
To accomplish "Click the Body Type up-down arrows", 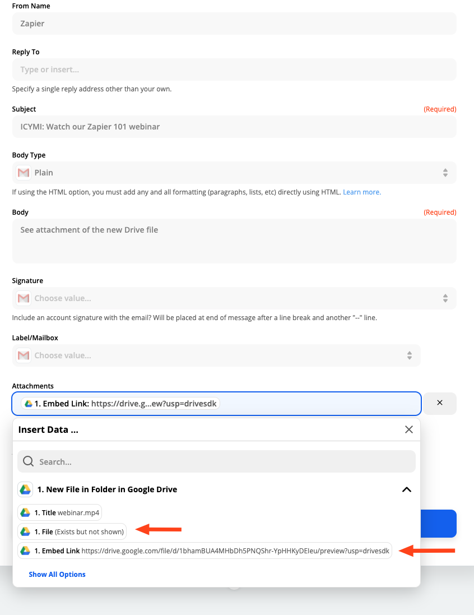I will [x=445, y=173].
